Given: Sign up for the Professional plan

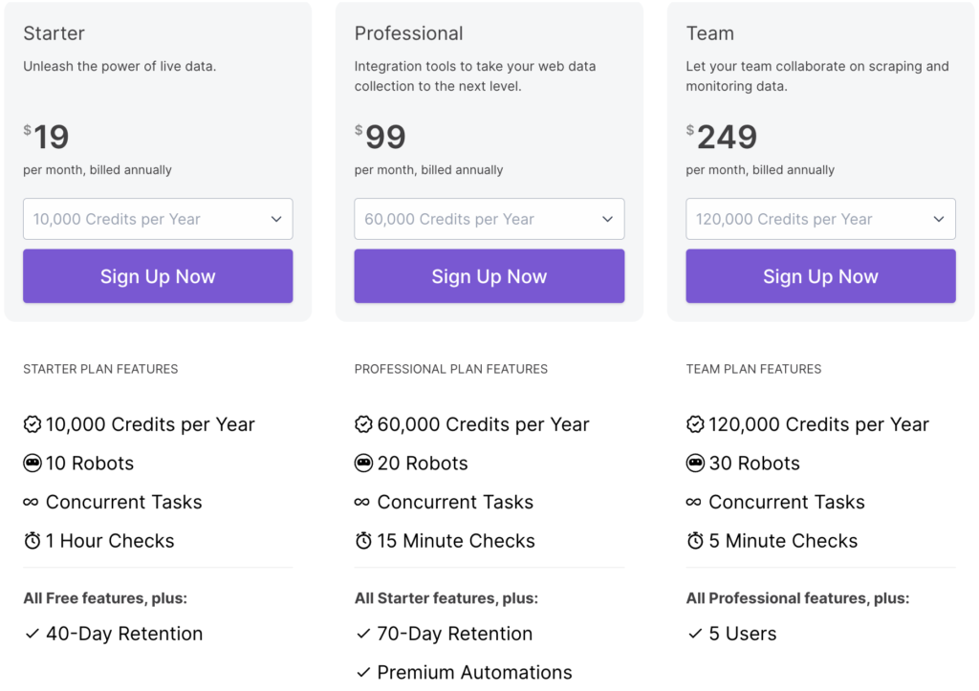Looking at the screenshot, I should tap(489, 275).
